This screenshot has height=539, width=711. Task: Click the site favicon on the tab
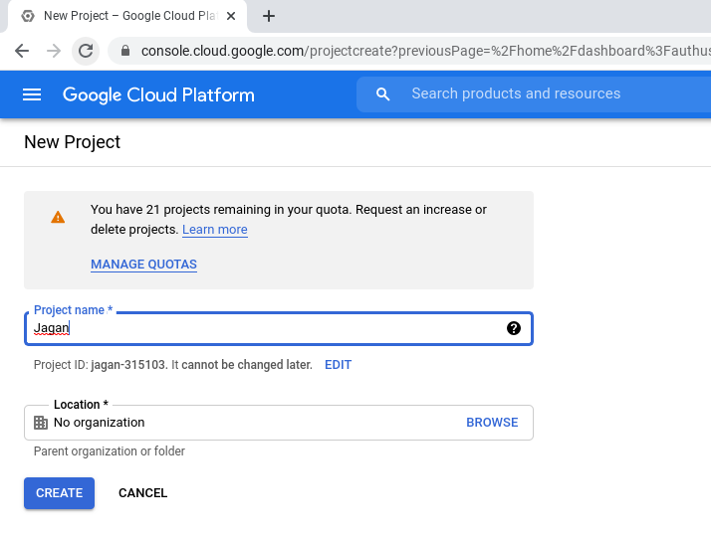click(x=28, y=16)
